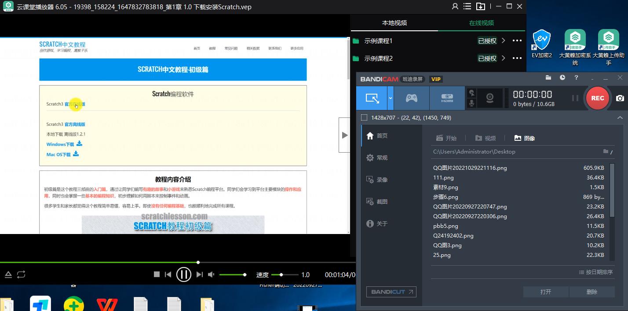Toggle the webcam overlay icon
The width and height of the screenshot is (628, 311).
[489, 98]
